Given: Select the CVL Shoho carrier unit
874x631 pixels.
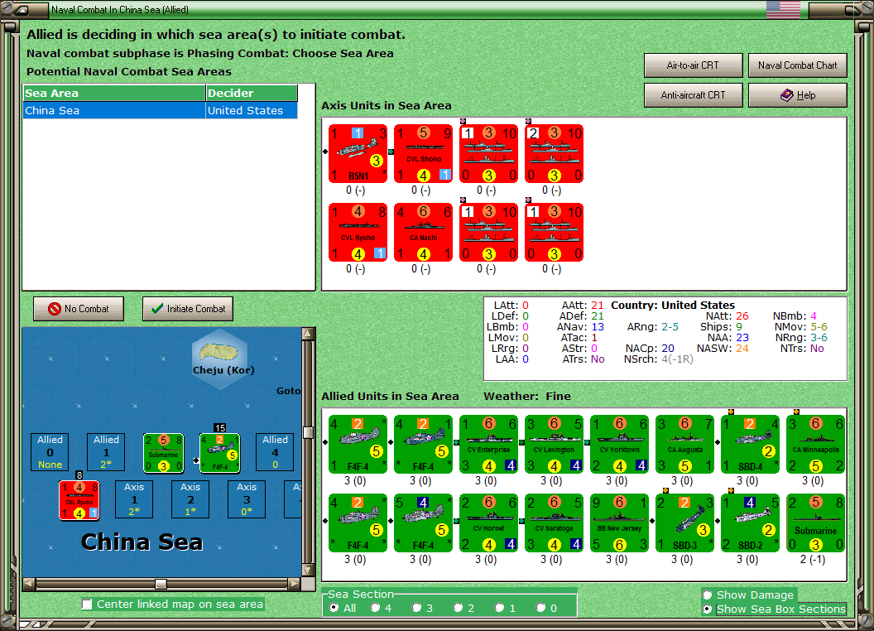Looking at the screenshot, I should coord(423,153).
